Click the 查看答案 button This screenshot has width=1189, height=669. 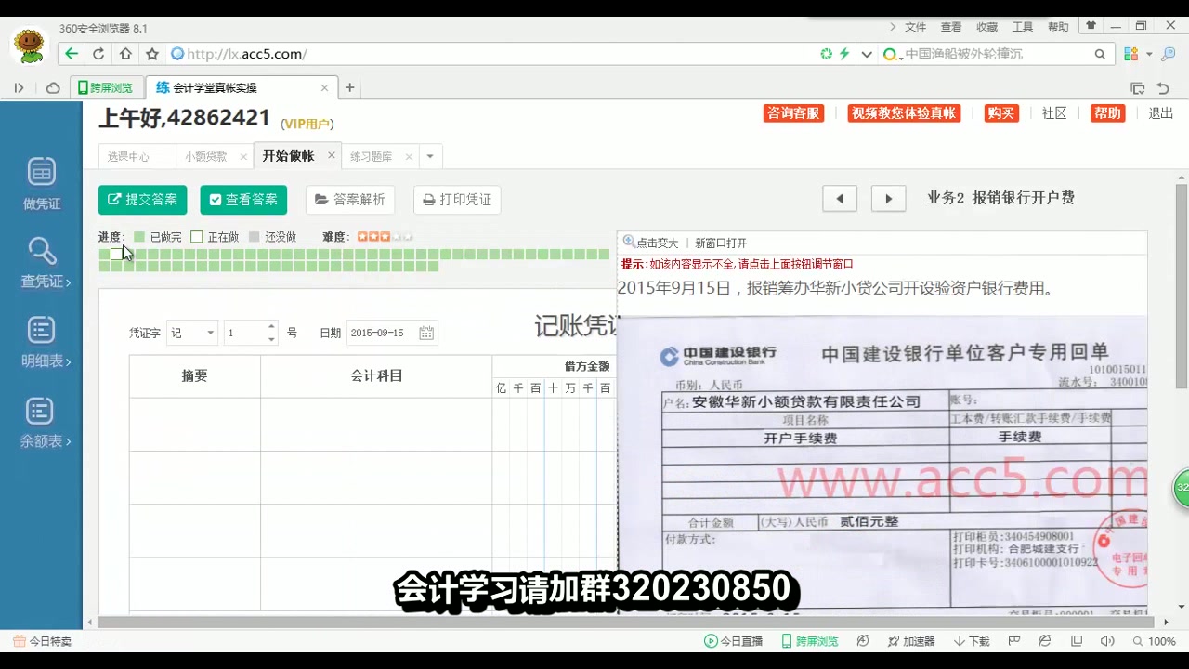[x=243, y=200]
